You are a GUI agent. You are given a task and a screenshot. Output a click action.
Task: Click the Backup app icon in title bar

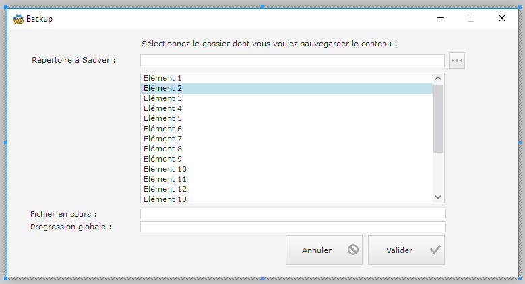(18, 19)
